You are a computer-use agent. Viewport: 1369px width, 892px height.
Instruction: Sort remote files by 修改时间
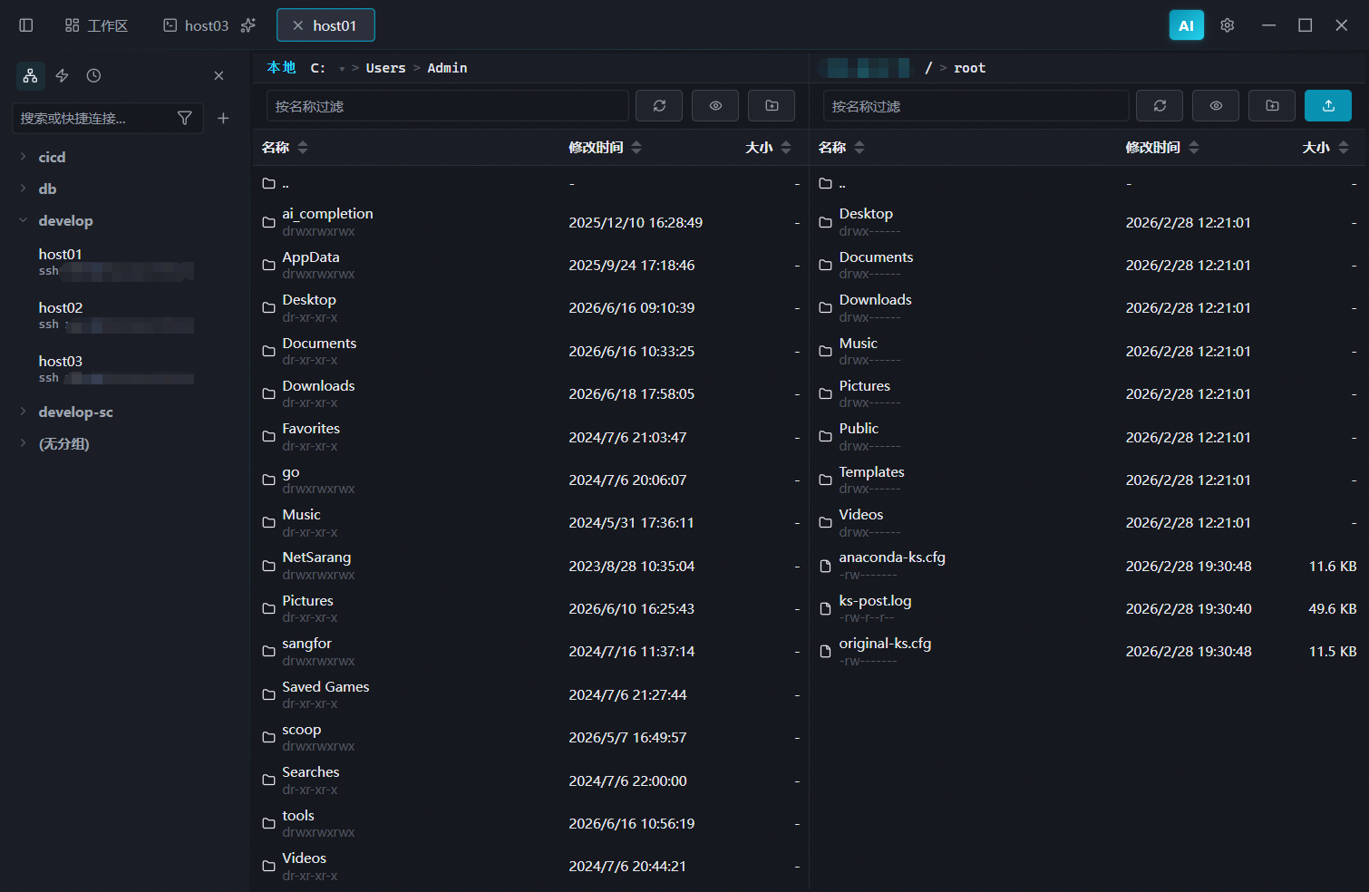(1162, 147)
